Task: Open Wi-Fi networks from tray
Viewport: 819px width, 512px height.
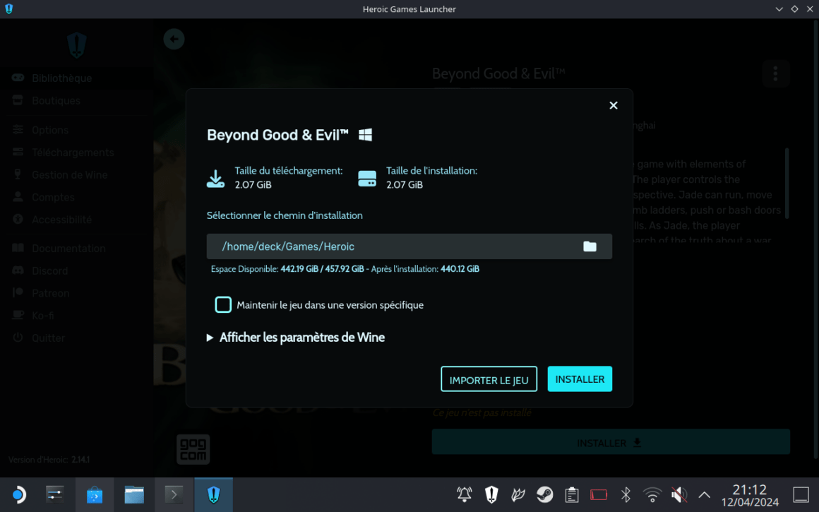Action: click(652, 494)
